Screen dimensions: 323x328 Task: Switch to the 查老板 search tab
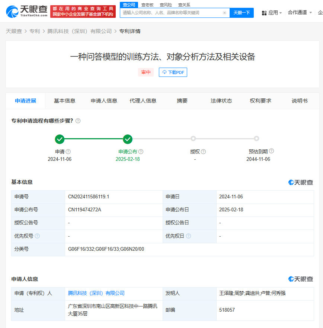tap(147, 5)
